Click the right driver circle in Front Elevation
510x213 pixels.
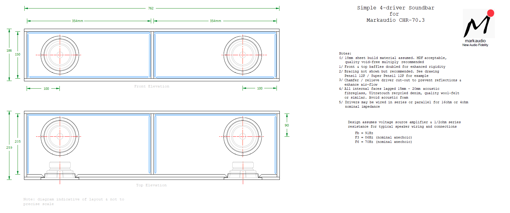pyautogui.click(x=243, y=55)
